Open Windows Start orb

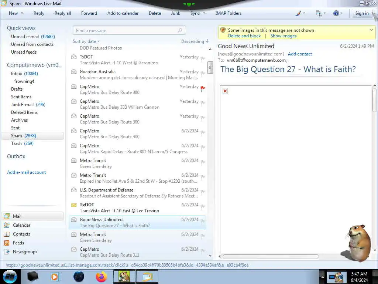click(x=10, y=277)
